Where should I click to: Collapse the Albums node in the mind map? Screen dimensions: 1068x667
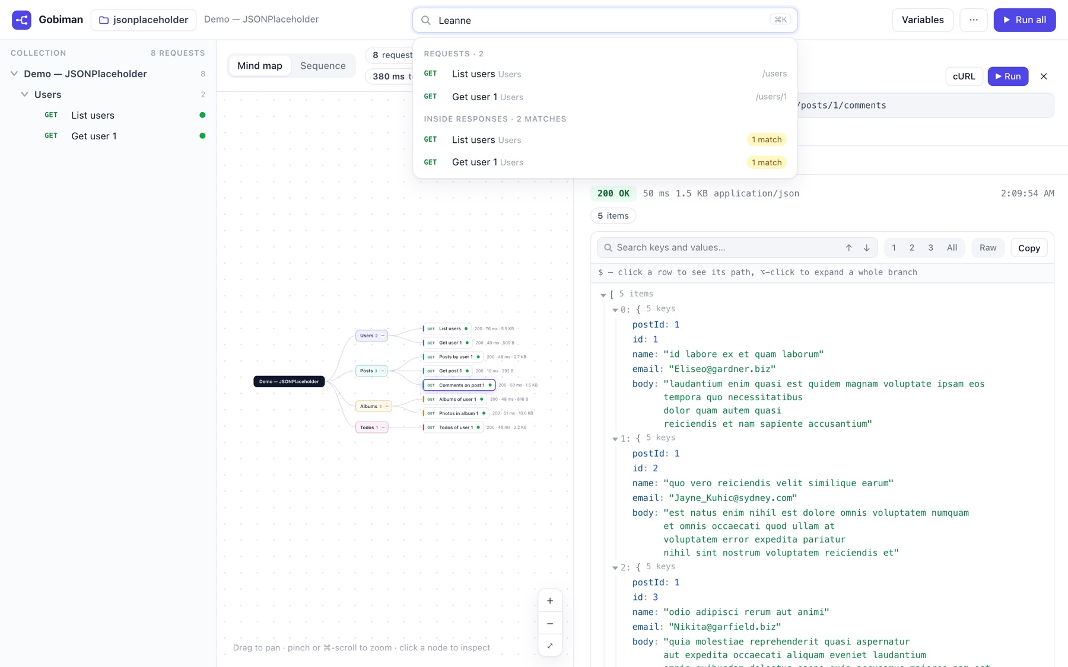(x=387, y=406)
